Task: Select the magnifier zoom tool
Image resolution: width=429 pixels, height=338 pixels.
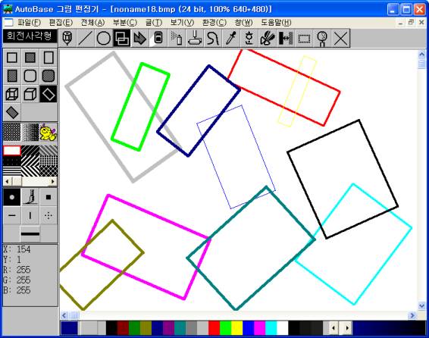Action: 322,39
